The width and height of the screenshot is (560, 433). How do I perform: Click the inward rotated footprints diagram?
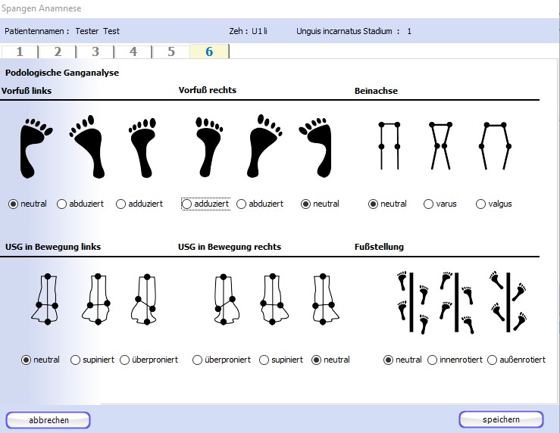click(458, 303)
